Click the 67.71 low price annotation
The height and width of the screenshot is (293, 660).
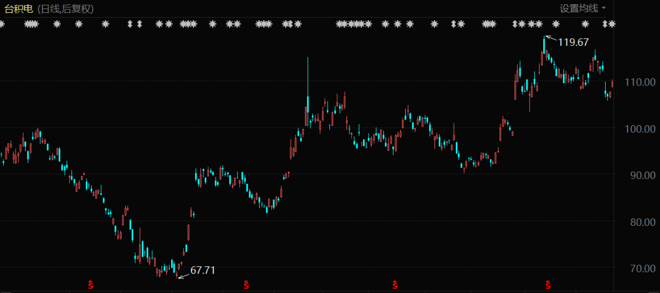pos(203,270)
